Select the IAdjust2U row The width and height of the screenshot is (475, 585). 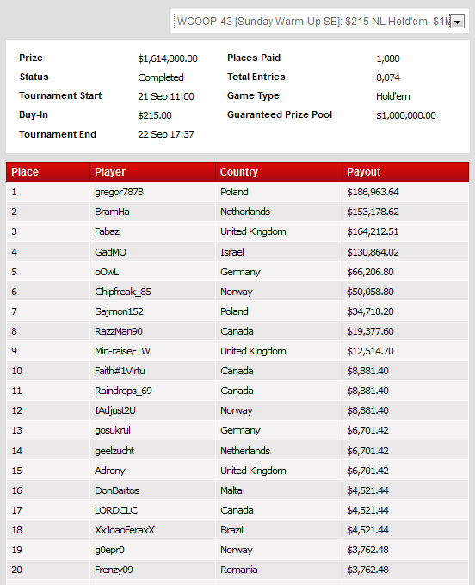pos(237,410)
